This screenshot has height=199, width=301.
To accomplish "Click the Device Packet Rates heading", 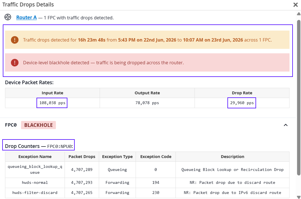I will pyautogui.click(x=29, y=83).
